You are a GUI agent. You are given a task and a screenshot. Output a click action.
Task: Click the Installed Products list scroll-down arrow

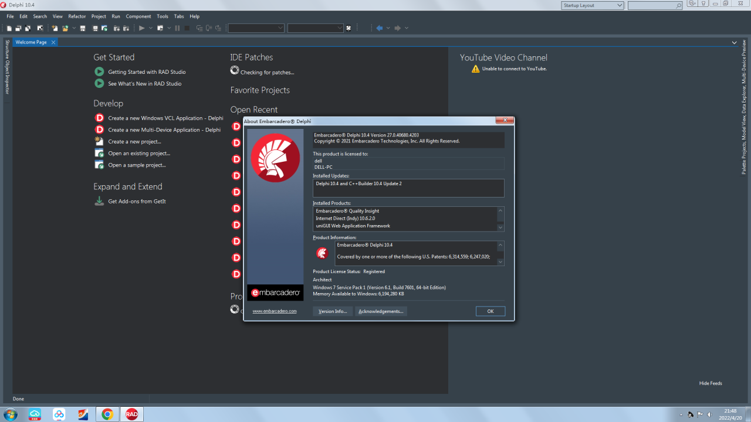(500, 227)
